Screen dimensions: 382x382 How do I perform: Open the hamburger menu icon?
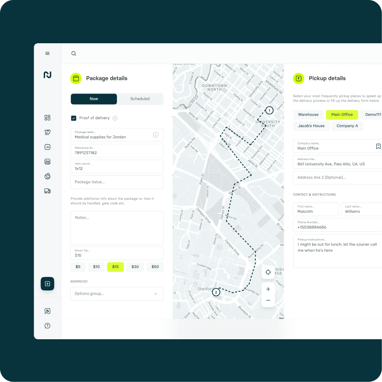tap(48, 53)
